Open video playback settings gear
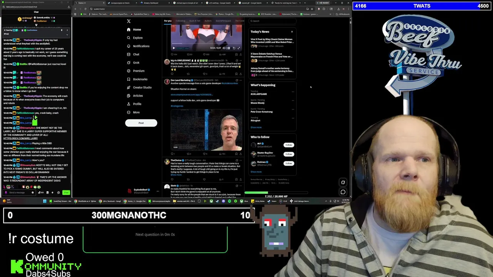 pos(229,48)
